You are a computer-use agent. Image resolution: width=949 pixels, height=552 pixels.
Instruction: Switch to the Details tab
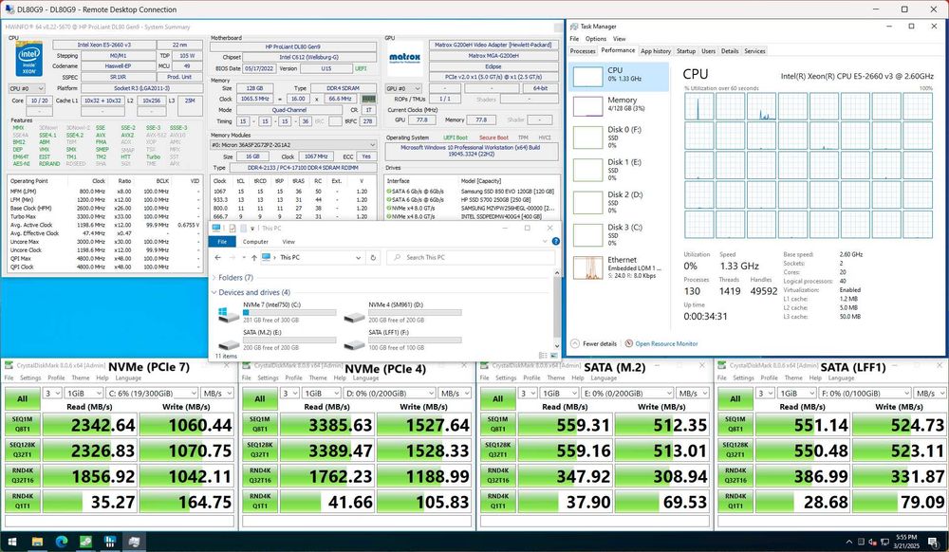point(729,51)
